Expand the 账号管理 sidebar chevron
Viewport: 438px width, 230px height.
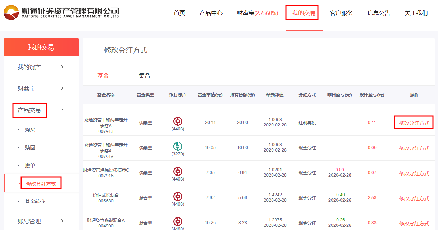click(62, 221)
